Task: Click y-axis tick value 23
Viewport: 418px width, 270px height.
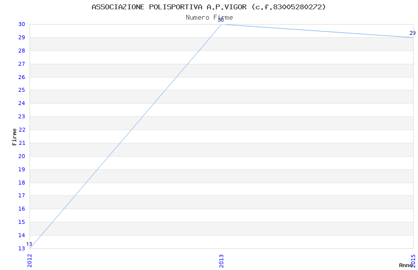Action: [x=22, y=116]
